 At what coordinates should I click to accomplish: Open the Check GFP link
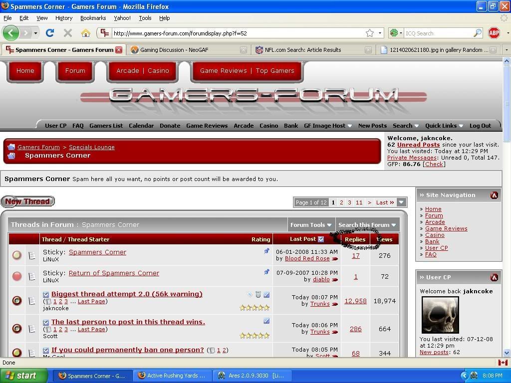(434, 164)
